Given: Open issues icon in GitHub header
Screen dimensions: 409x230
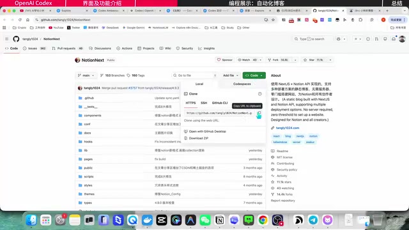Looking at the screenshot, I should point(368,39).
